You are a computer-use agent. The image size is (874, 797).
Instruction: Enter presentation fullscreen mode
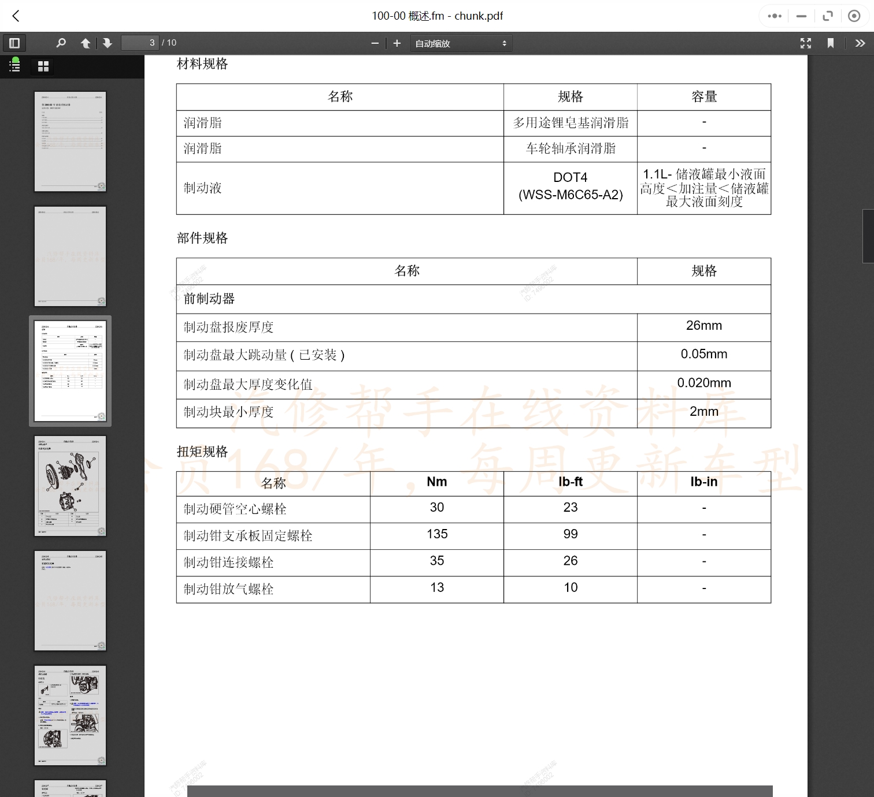click(806, 43)
